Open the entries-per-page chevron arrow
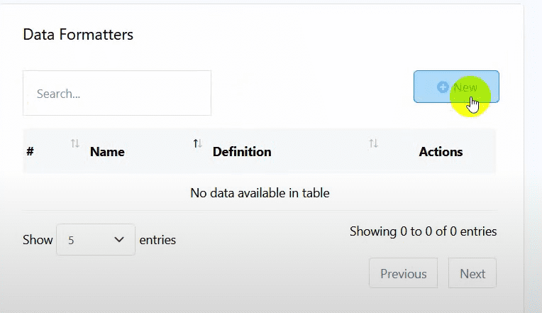 (119, 240)
